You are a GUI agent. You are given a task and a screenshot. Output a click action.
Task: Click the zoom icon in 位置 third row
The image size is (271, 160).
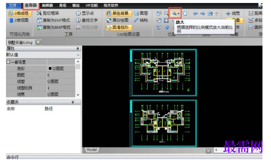coord(166,27)
